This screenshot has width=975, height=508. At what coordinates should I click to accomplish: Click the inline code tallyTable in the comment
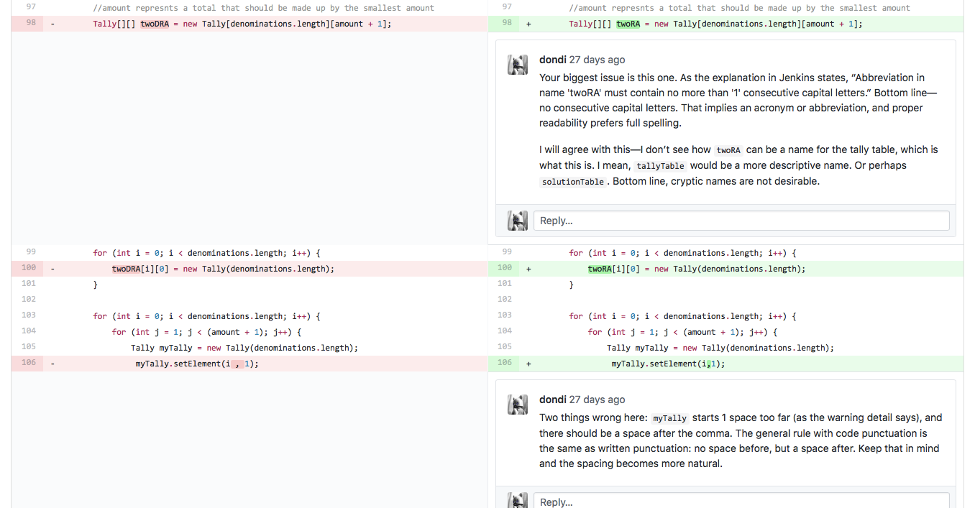(x=660, y=166)
